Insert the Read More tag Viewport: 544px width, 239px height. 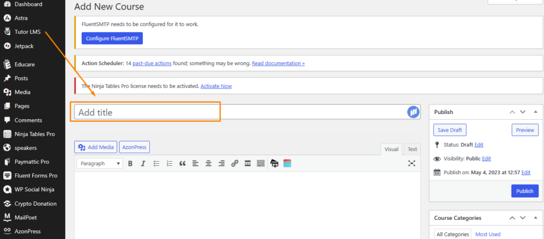[248, 164]
